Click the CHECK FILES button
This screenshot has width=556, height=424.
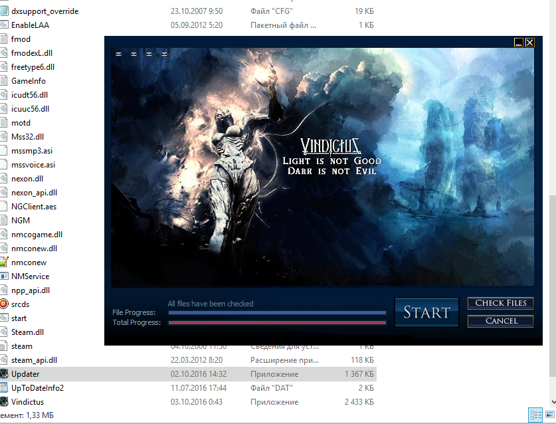click(x=500, y=303)
